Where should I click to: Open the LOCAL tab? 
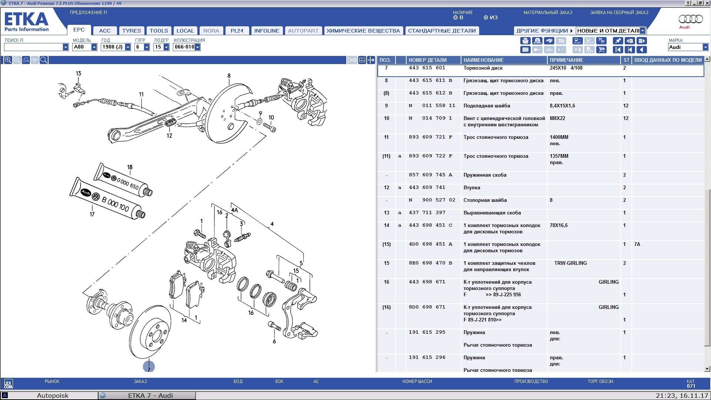coord(185,31)
